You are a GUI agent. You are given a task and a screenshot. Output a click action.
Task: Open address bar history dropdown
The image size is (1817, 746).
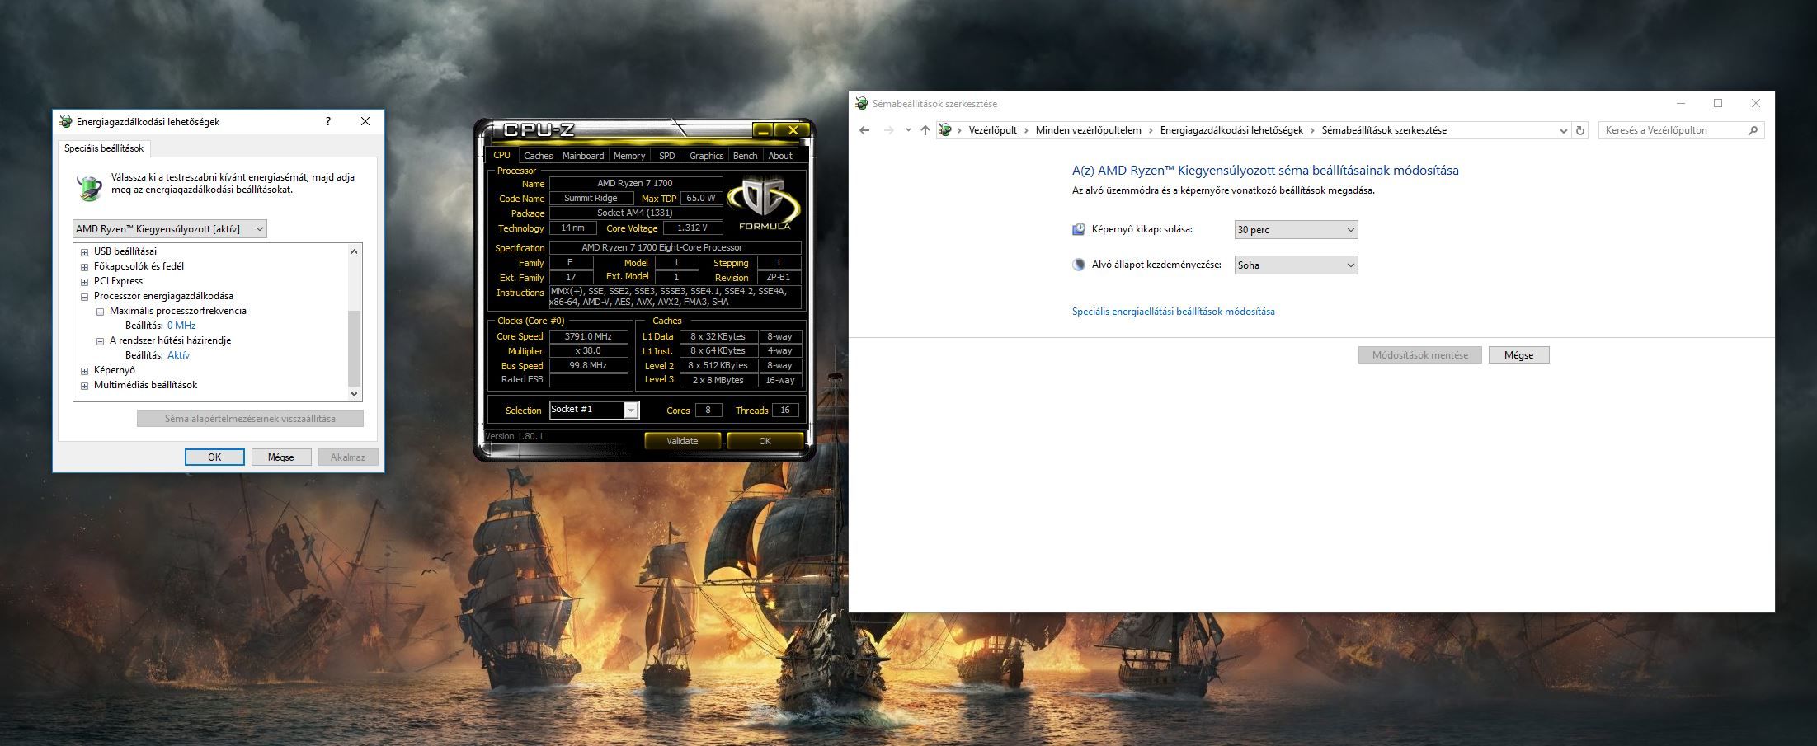coord(1563,130)
